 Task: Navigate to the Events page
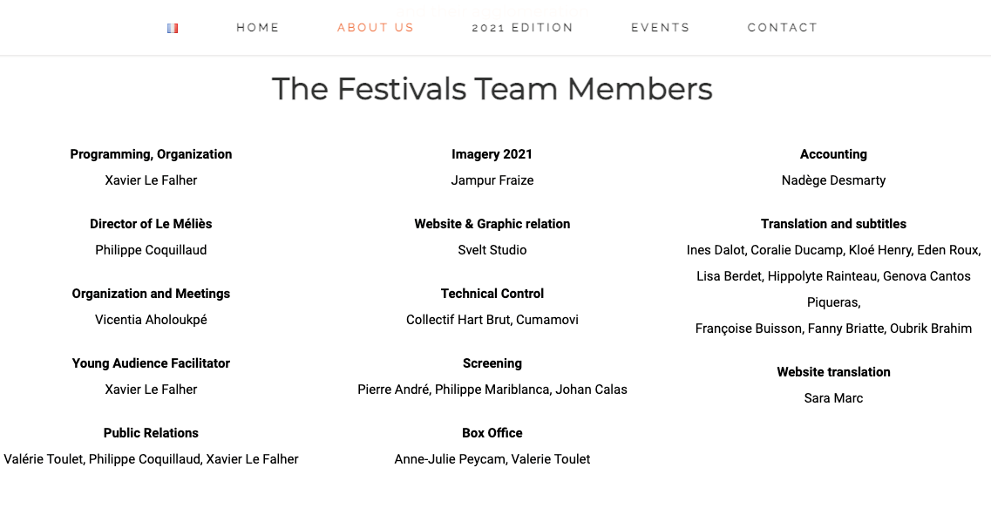click(660, 28)
